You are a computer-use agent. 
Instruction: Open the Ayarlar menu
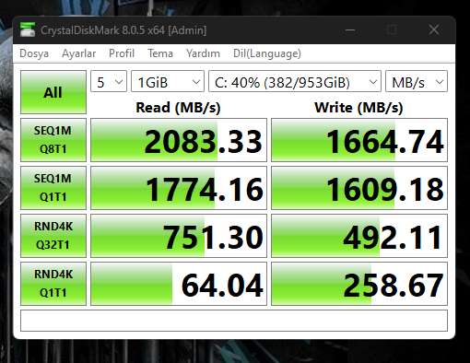point(78,53)
